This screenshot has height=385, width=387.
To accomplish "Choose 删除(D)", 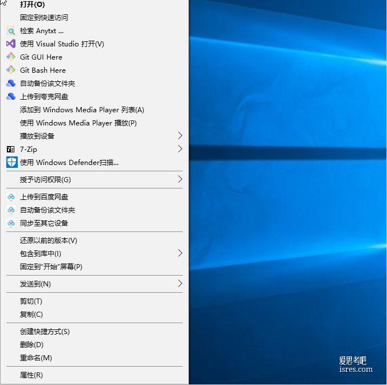I will click(94, 344).
